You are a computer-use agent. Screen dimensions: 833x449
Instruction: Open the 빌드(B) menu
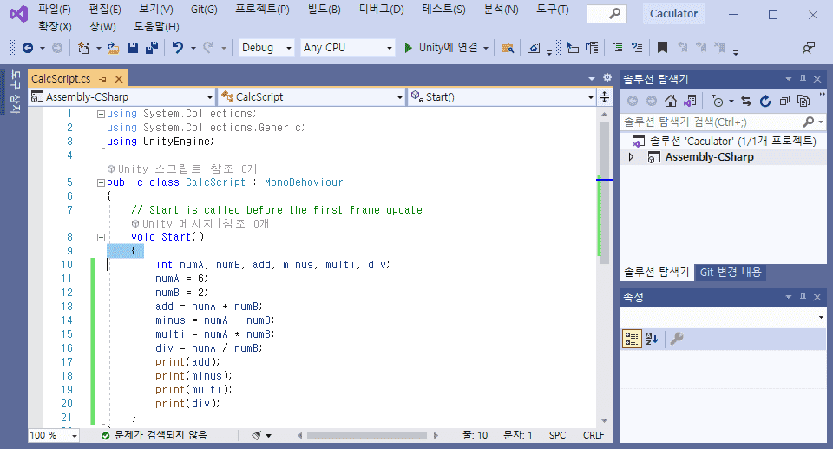324,10
